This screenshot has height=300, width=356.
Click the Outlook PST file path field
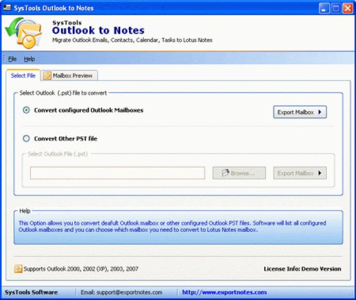pyautogui.click(x=118, y=173)
